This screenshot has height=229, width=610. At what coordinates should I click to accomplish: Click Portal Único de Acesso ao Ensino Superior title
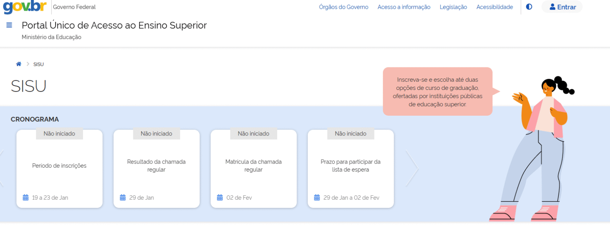point(114,25)
